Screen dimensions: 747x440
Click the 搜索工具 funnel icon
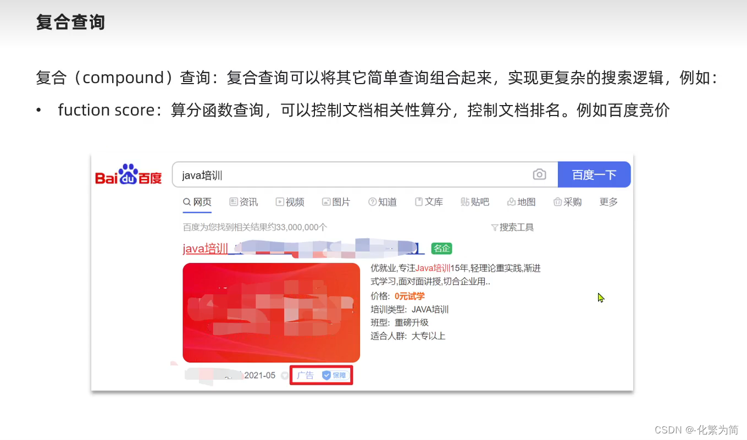click(494, 227)
